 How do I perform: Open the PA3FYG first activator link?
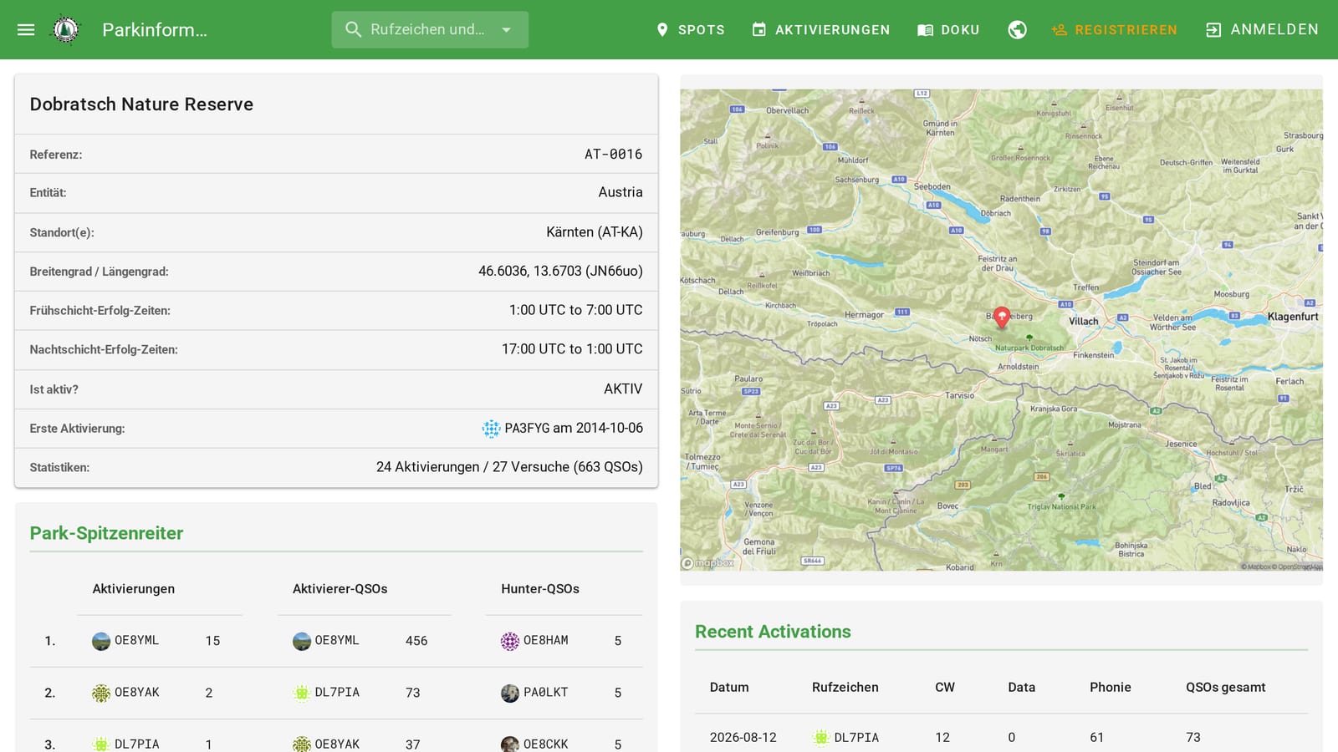[x=527, y=428]
